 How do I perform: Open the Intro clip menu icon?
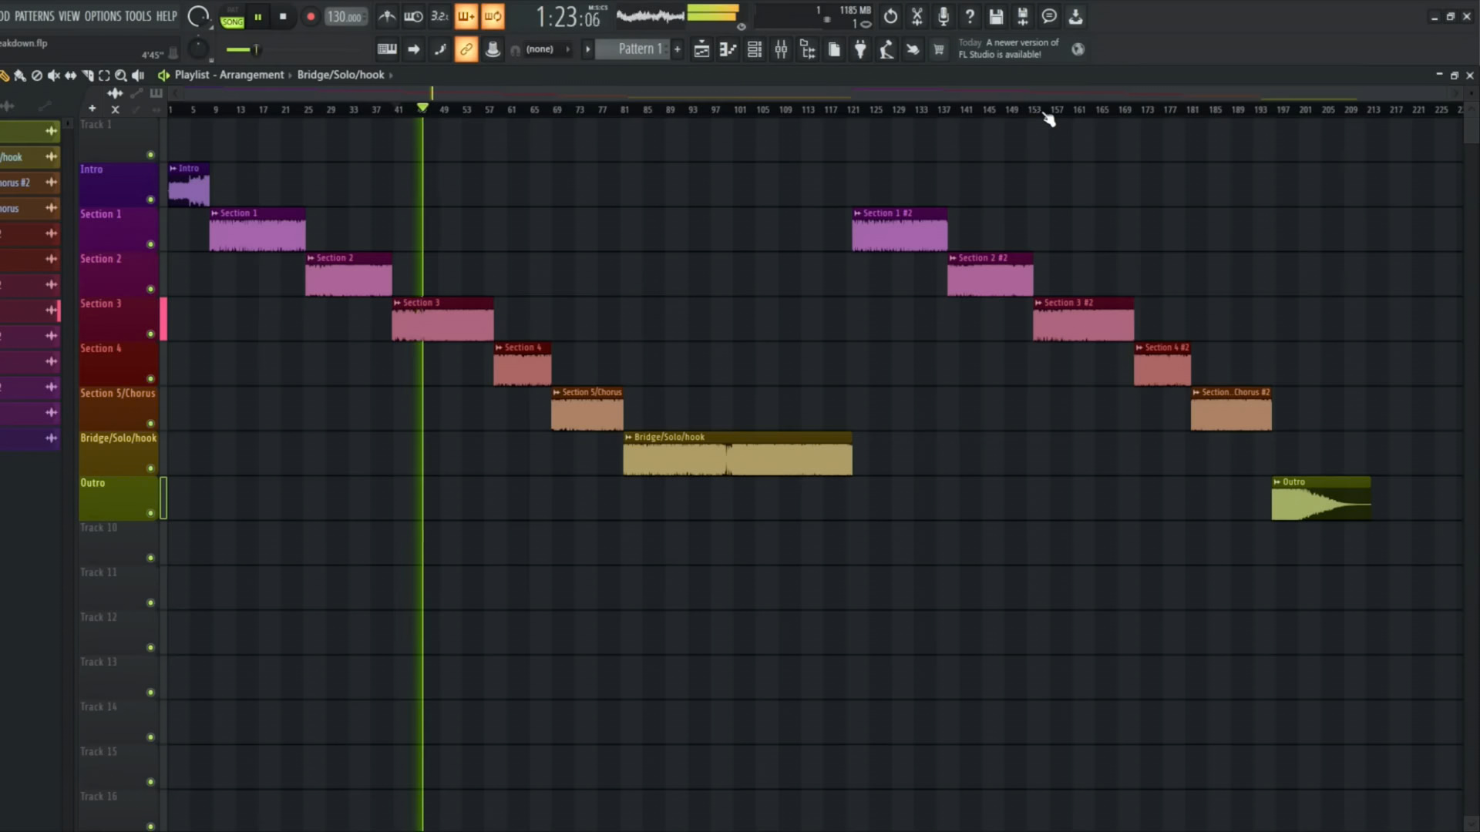tap(173, 168)
